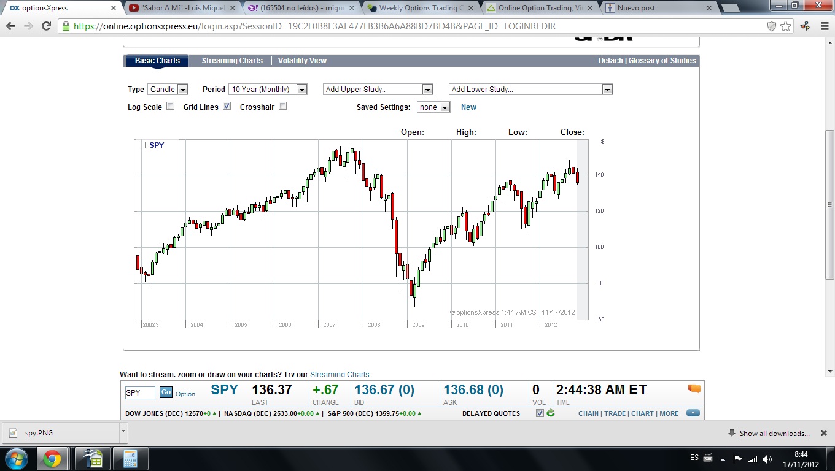Click the shield icon in the address bar

pyautogui.click(x=772, y=26)
